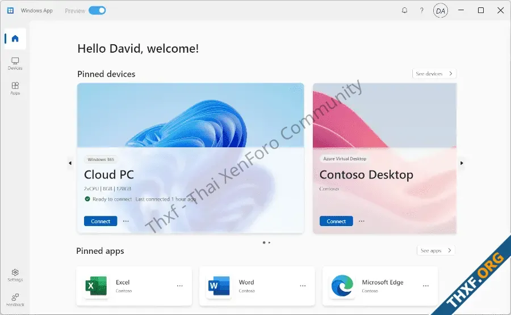Launch the Word app icon
Image resolution: width=511 pixels, height=315 pixels.
click(219, 286)
